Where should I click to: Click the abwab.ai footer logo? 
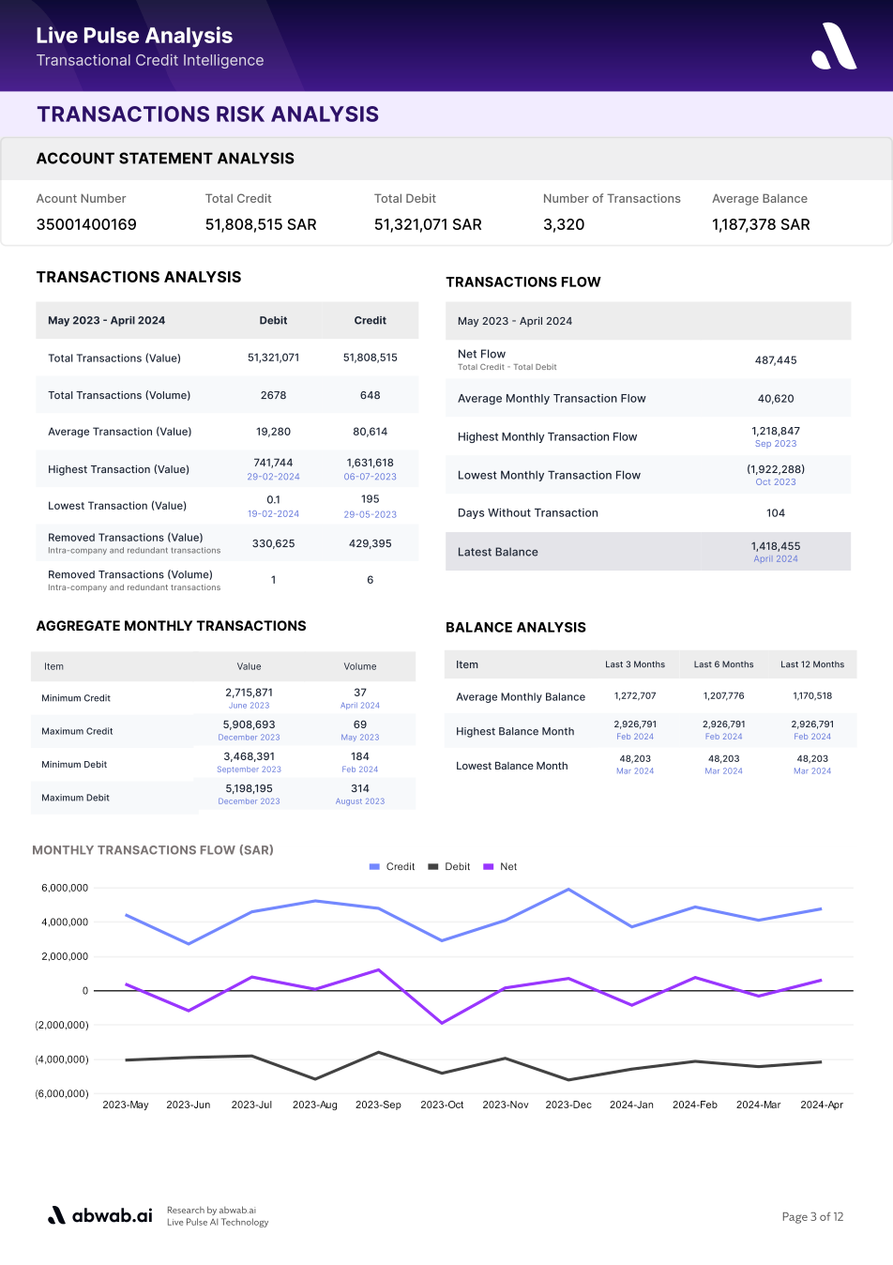(99, 1215)
